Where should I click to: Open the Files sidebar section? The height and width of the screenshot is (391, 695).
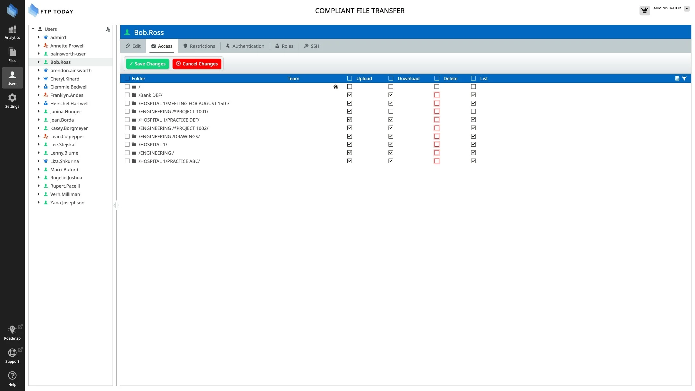click(12, 55)
